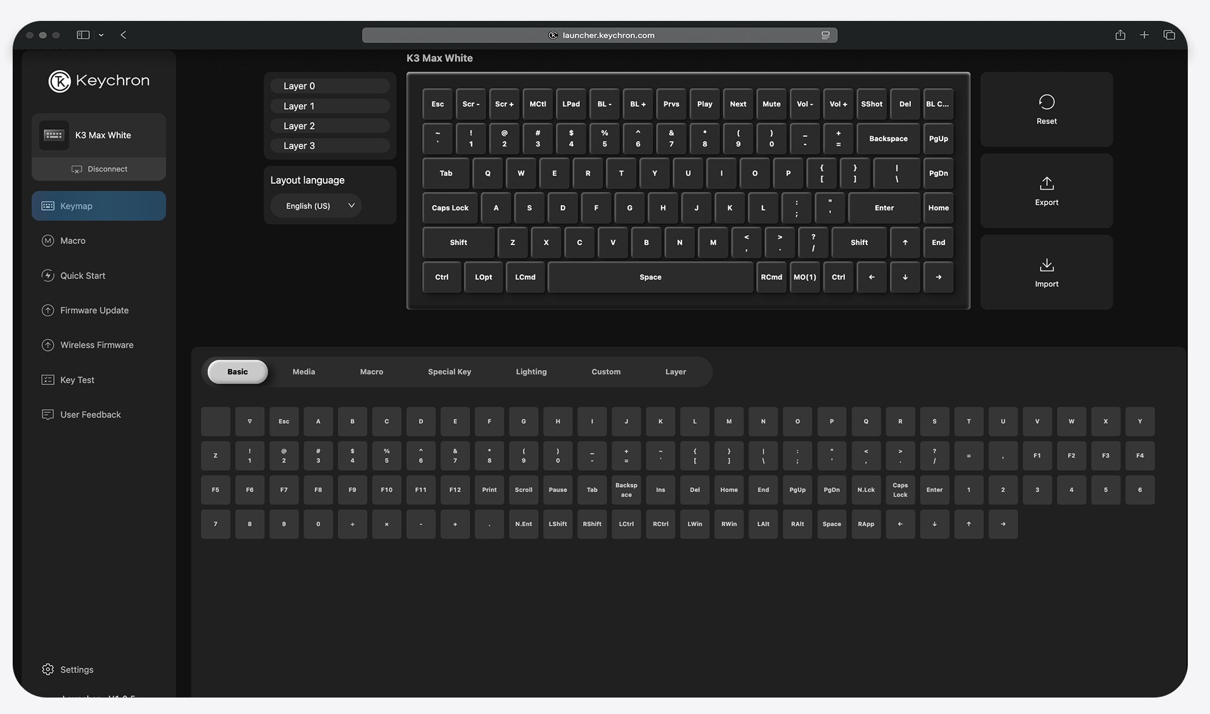The image size is (1210, 714).
Task: Open a new browser tab with plus icon
Action: coord(1144,35)
